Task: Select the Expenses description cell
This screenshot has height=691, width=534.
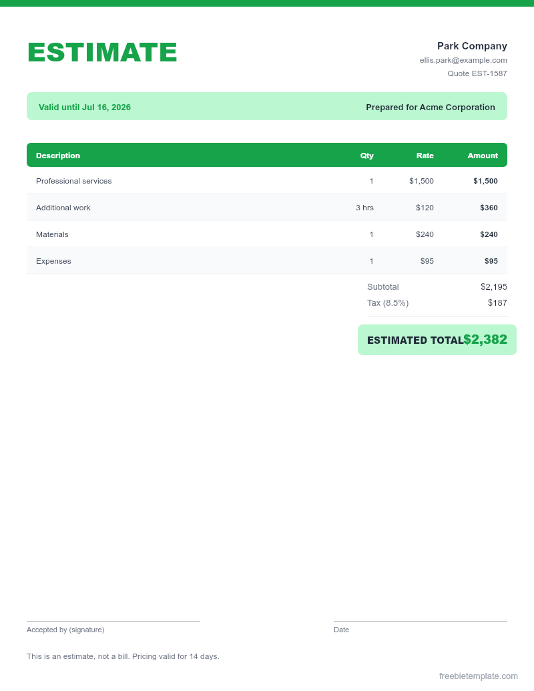Action: point(53,261)
